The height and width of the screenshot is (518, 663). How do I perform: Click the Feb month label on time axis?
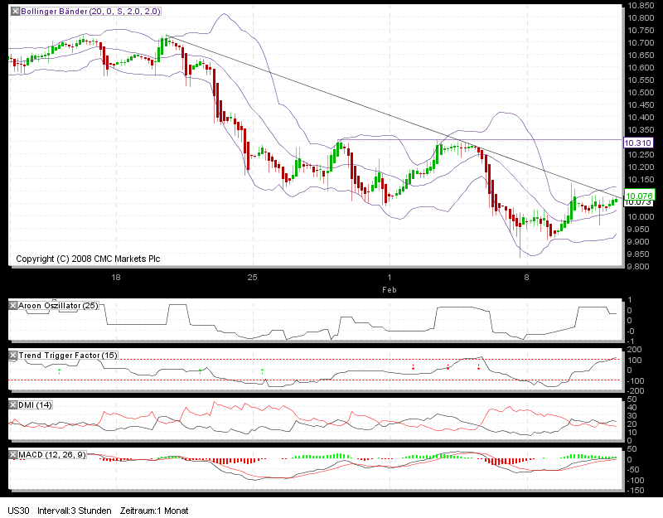click(x=389, y=290)
